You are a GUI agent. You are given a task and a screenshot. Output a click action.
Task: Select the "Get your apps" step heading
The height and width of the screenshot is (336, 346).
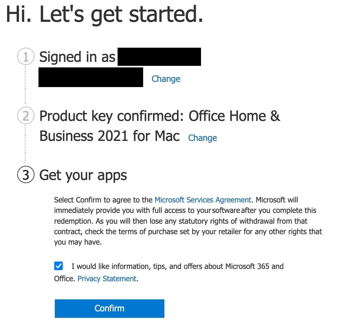click(83, 175)
